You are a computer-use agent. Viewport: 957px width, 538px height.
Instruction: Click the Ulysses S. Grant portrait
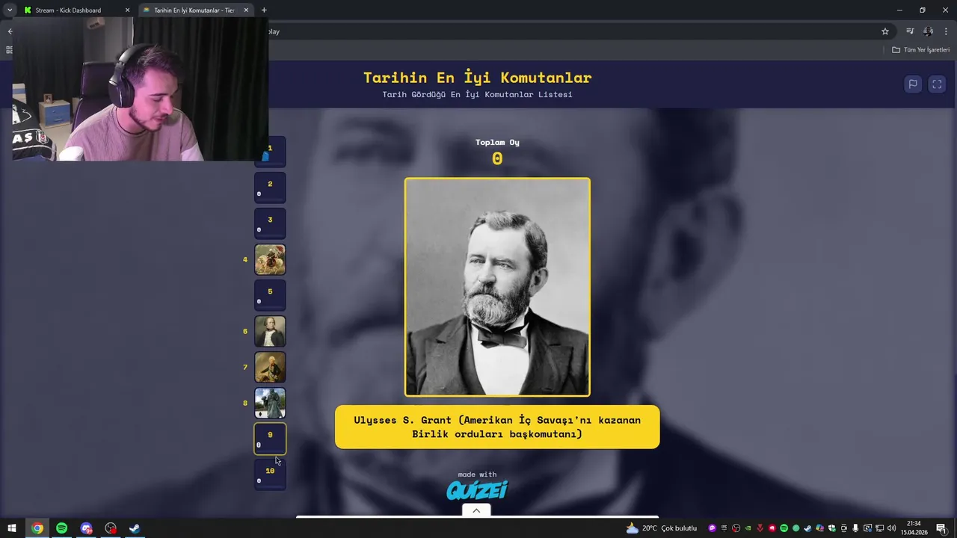(497, 287)
